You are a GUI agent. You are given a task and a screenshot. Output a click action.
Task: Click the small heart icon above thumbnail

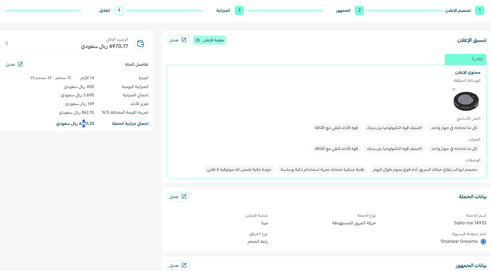point(454,89)
